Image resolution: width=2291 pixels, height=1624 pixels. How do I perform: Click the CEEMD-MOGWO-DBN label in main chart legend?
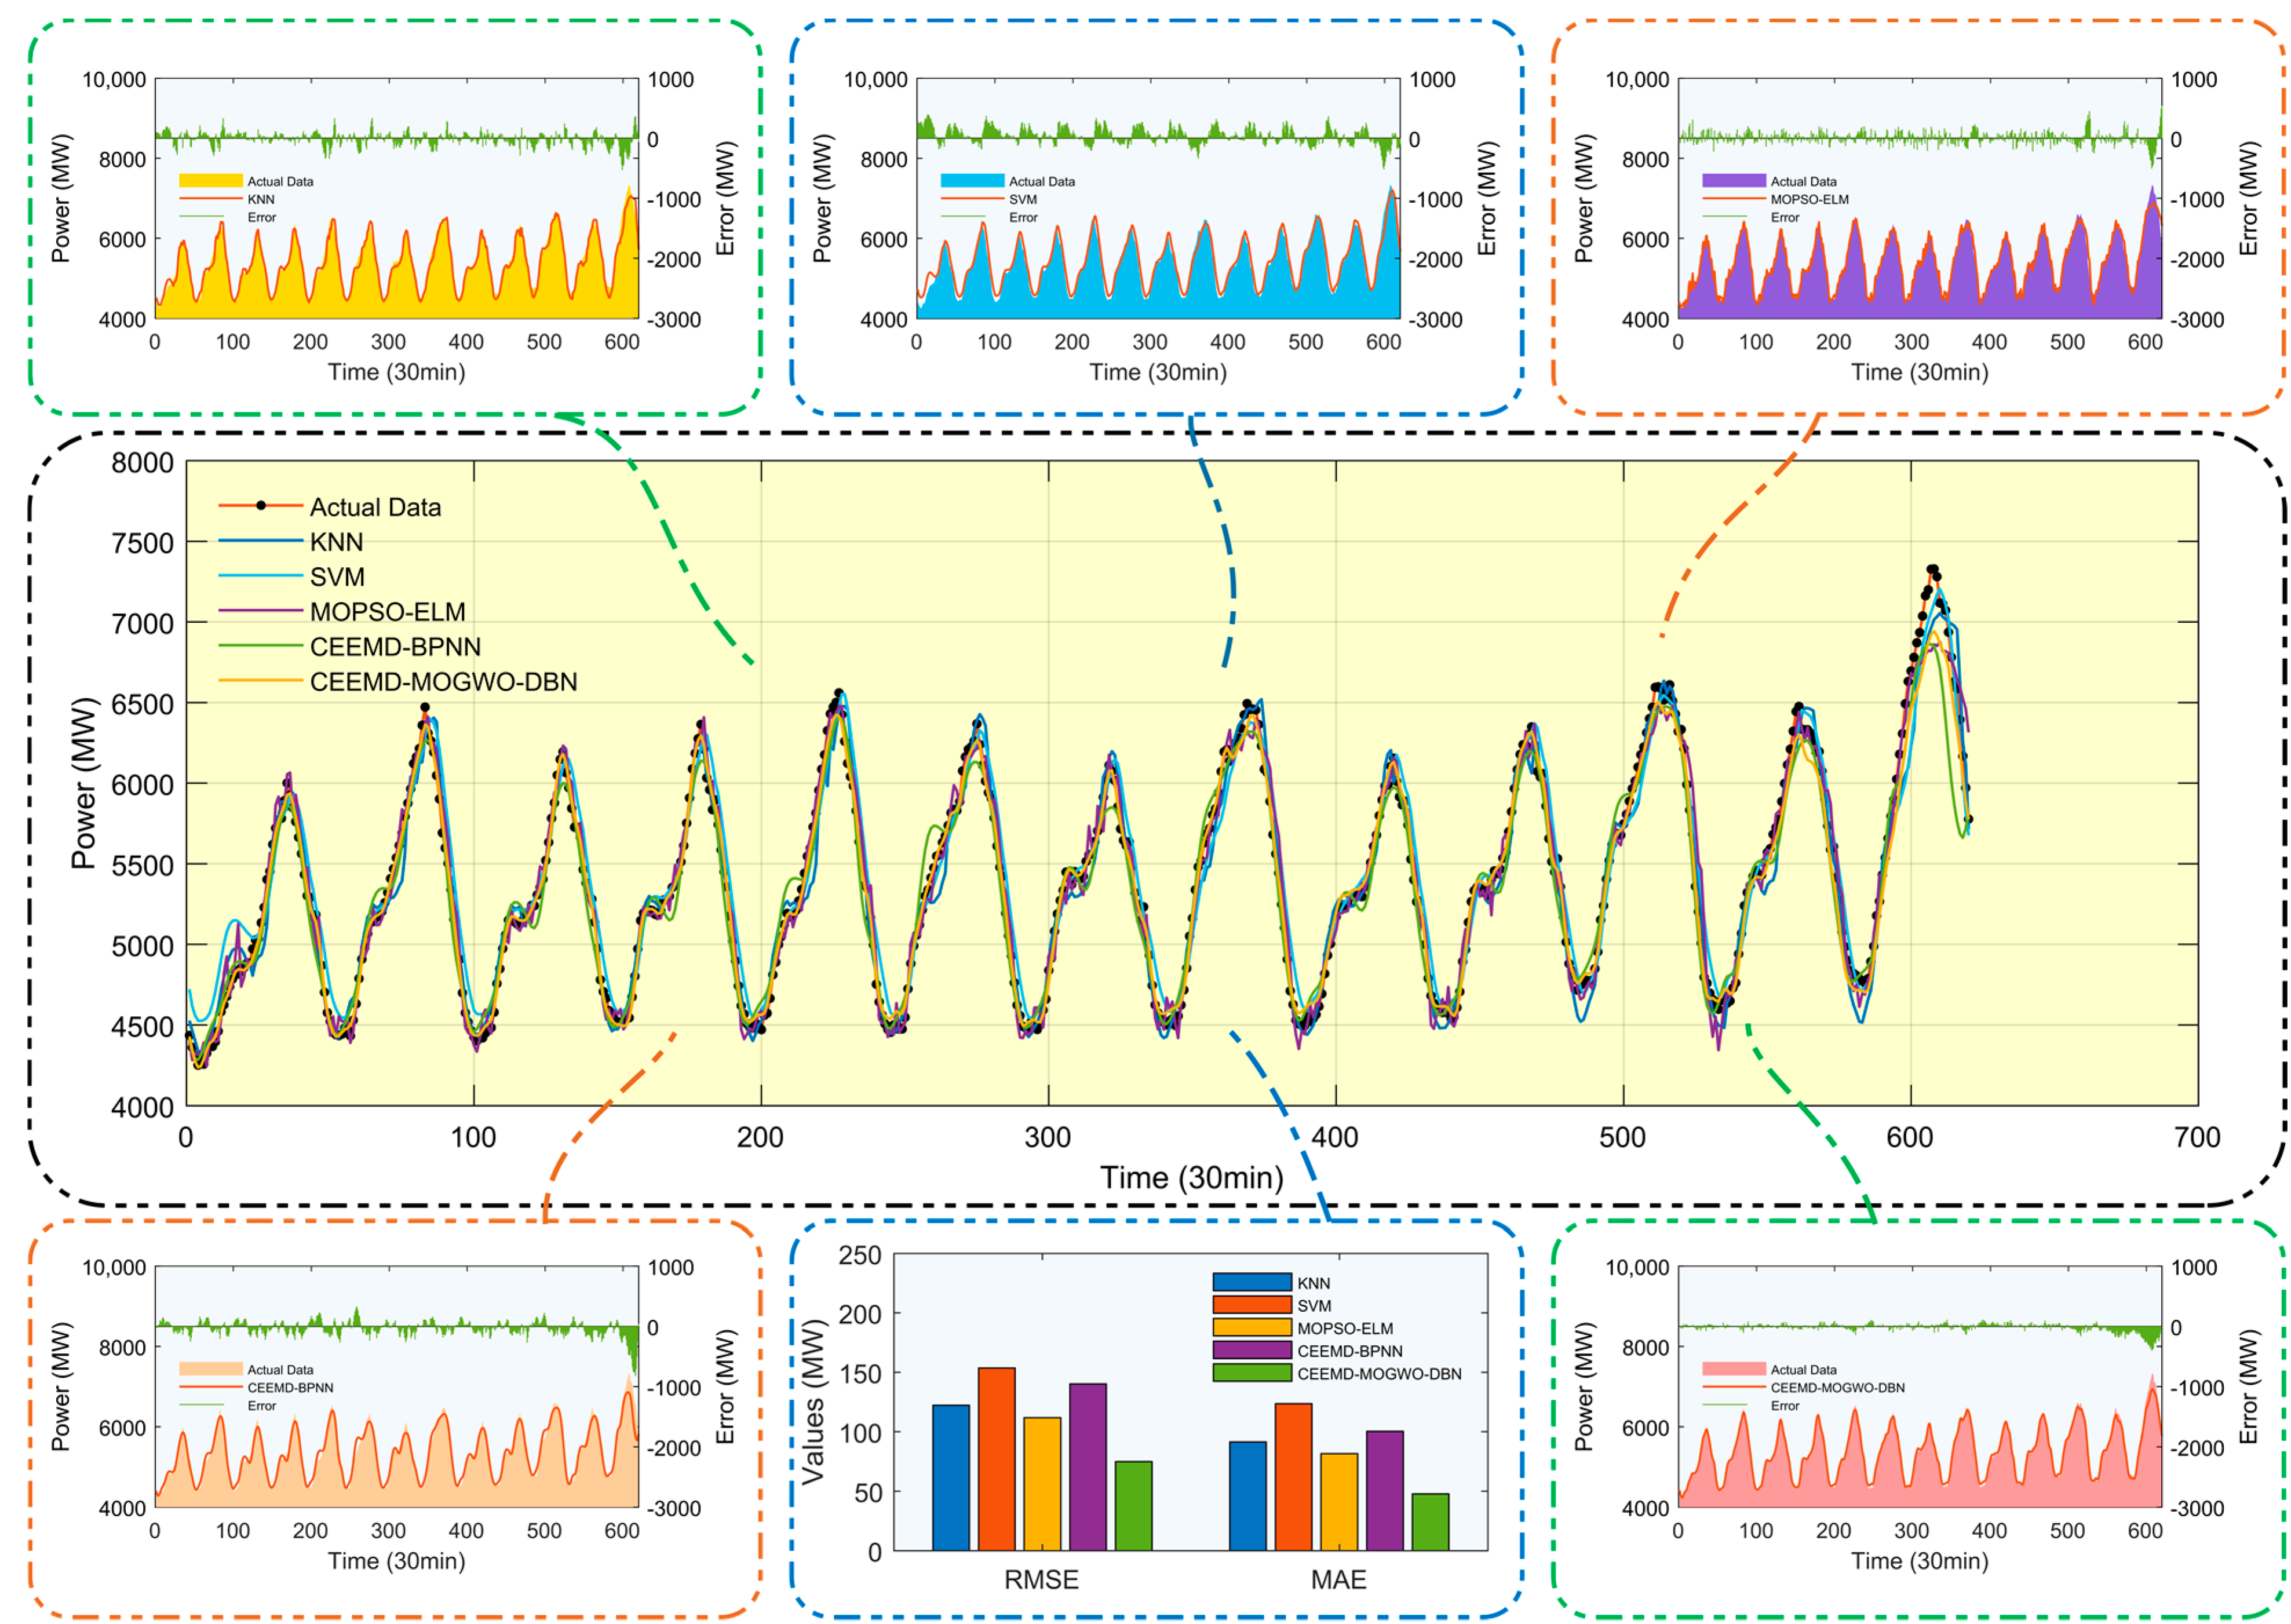[x=443, y=682]
